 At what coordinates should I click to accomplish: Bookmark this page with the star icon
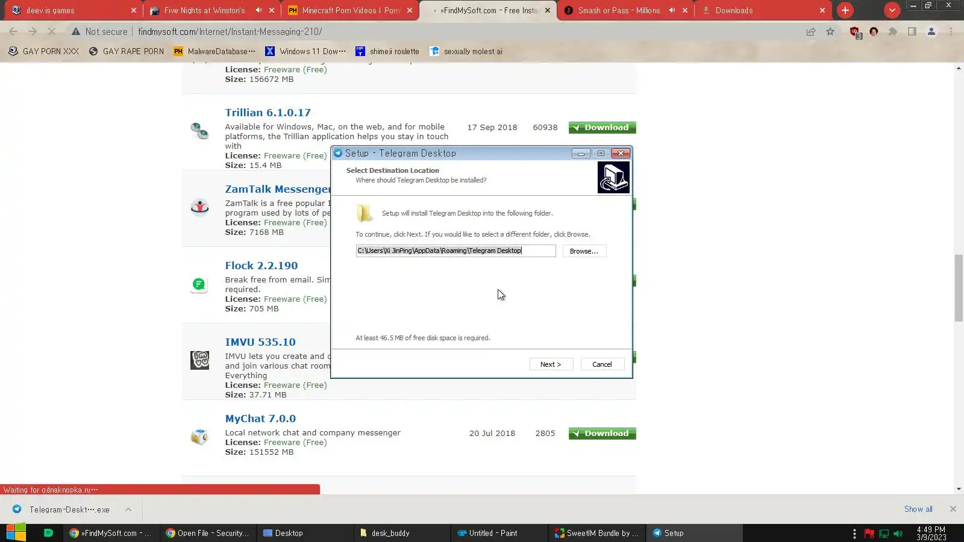(x=830, y=31)
